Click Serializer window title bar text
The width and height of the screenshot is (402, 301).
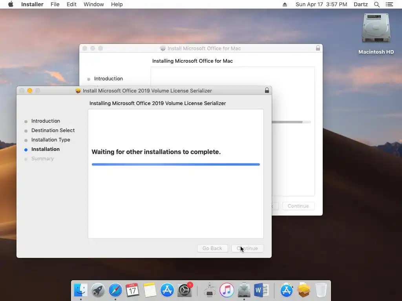pyautogui.click(x=148, y=91)
